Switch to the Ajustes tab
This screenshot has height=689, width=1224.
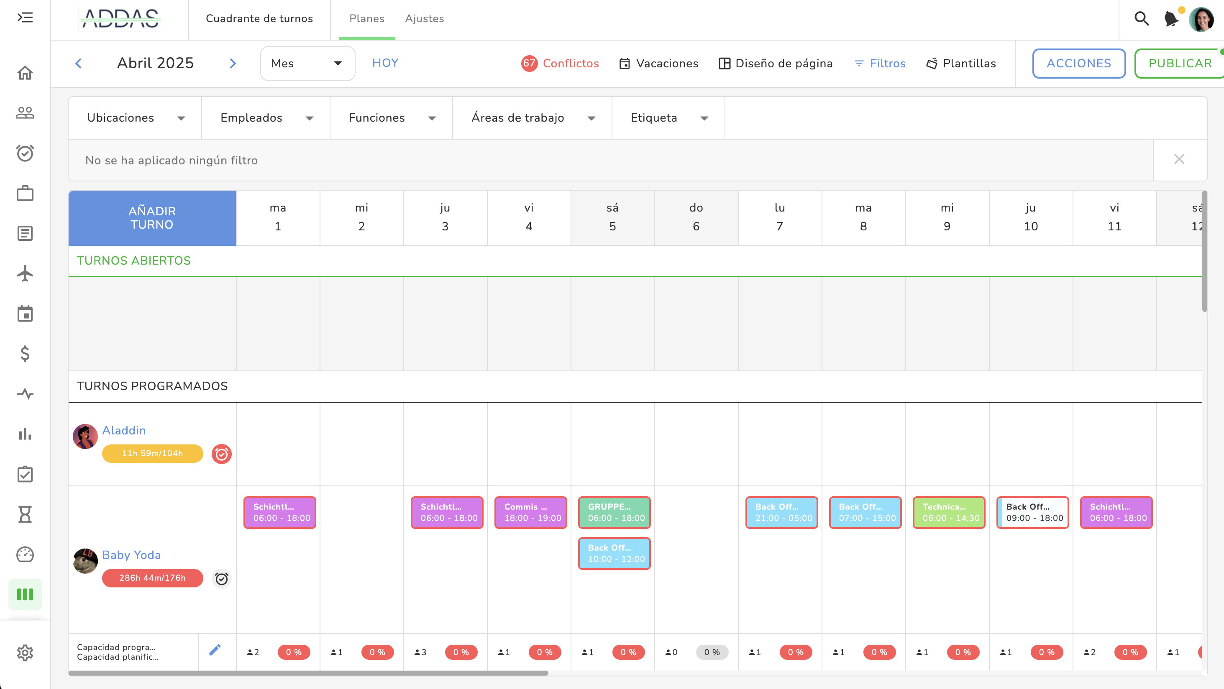[x=424, y=18]
